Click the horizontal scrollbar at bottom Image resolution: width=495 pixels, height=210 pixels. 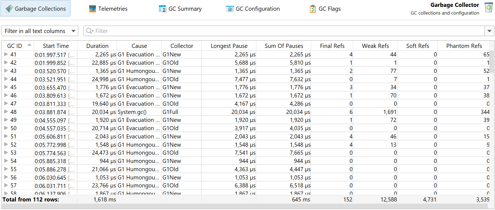coord(245,206)
